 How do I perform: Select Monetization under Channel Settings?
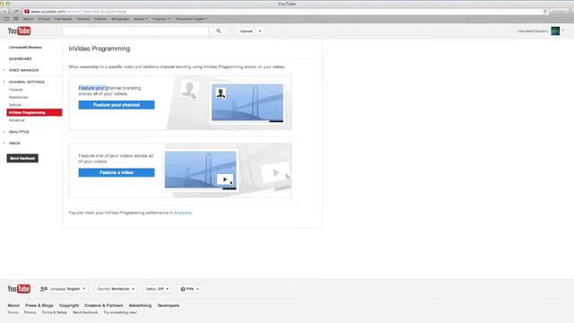[18, 98]
